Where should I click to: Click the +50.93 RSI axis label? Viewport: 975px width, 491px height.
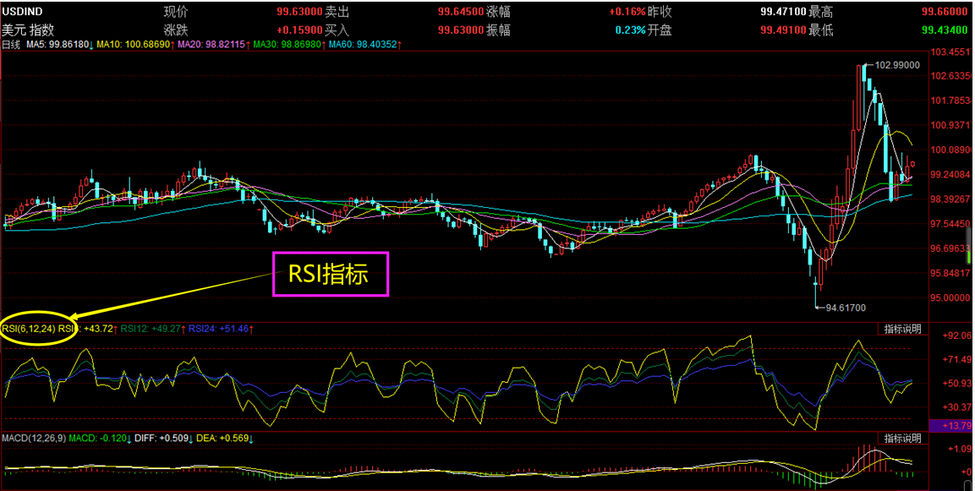[956, 384]
